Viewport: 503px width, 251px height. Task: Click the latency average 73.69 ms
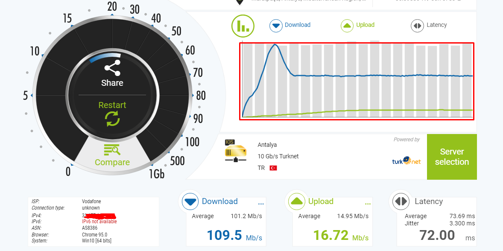462,216
